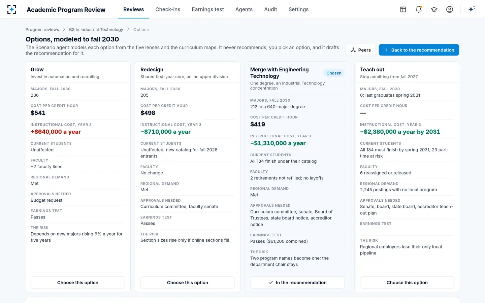Open the user account profile icon

click(450, 9)
